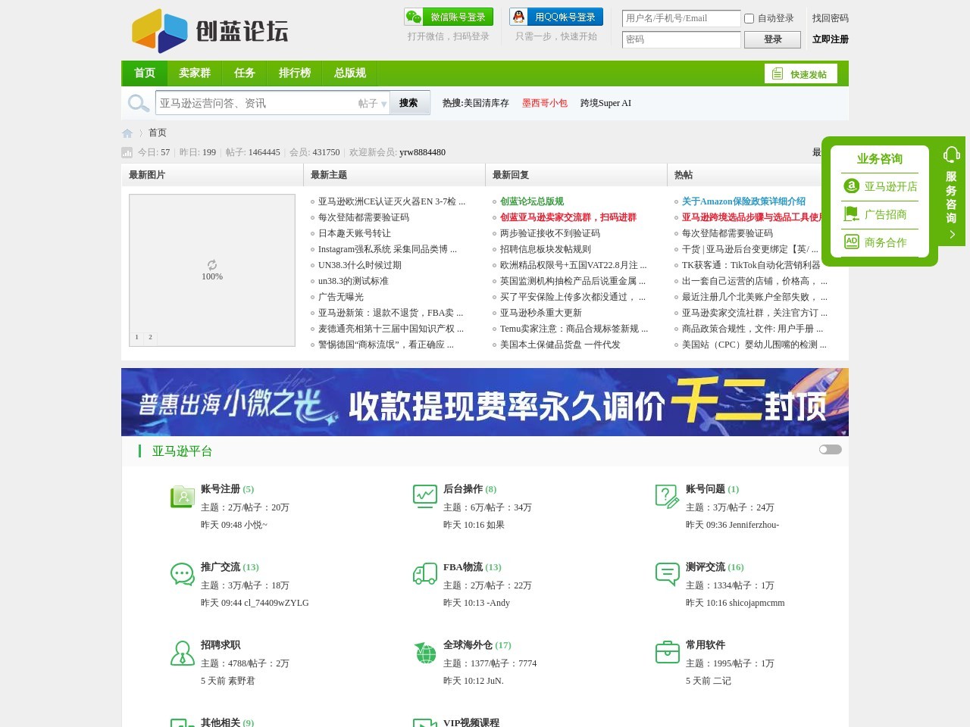Open thread 日本趣天账号转让

pyautogui.click(x=355, y=233)
